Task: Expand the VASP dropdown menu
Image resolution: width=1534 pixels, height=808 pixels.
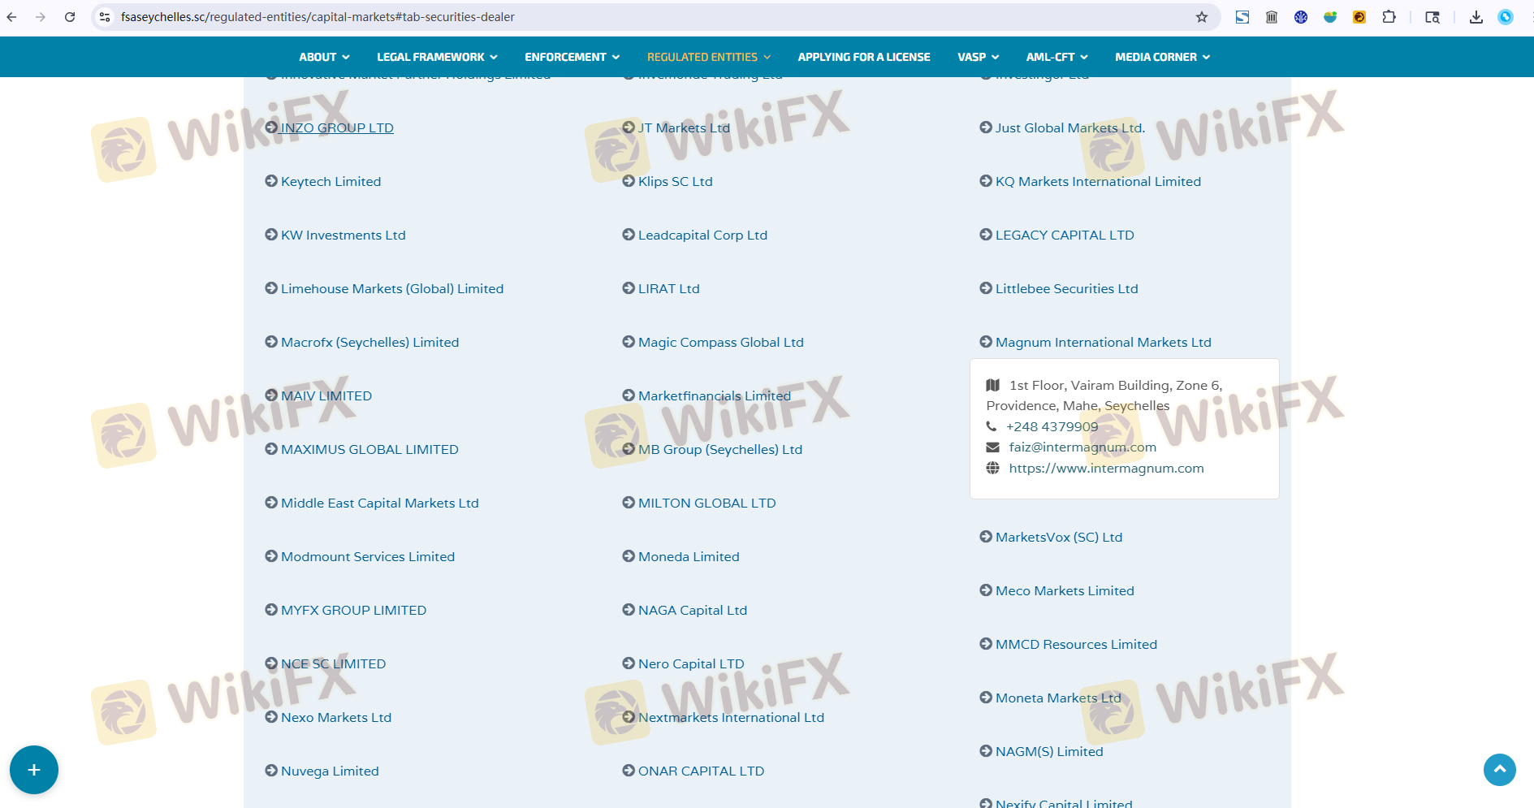Action: point(978,57)
